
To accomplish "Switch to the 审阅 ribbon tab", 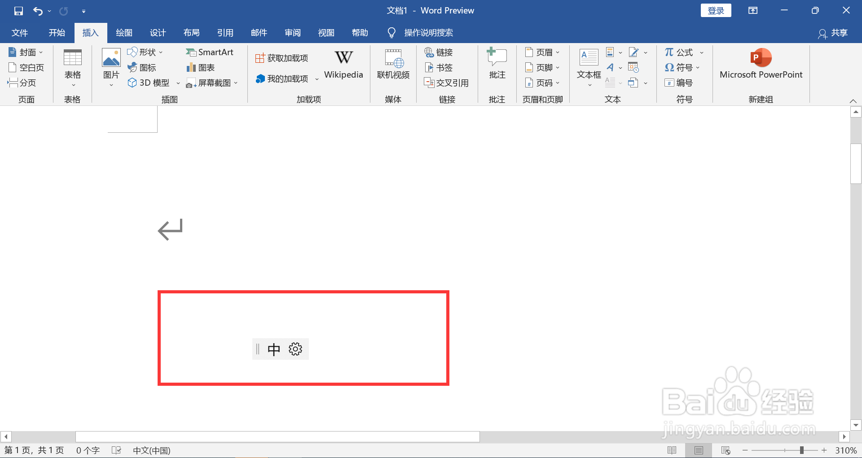I will tap(292, 32).
